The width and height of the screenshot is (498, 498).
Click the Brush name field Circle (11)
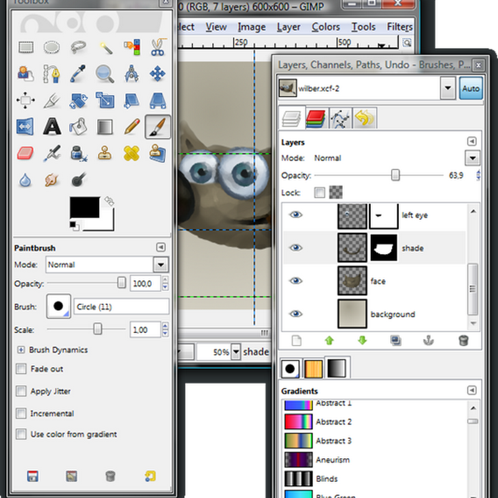[x=121, y=306]
